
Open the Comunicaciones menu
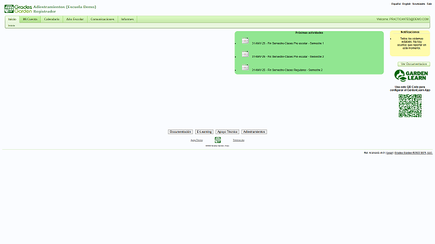103,20
